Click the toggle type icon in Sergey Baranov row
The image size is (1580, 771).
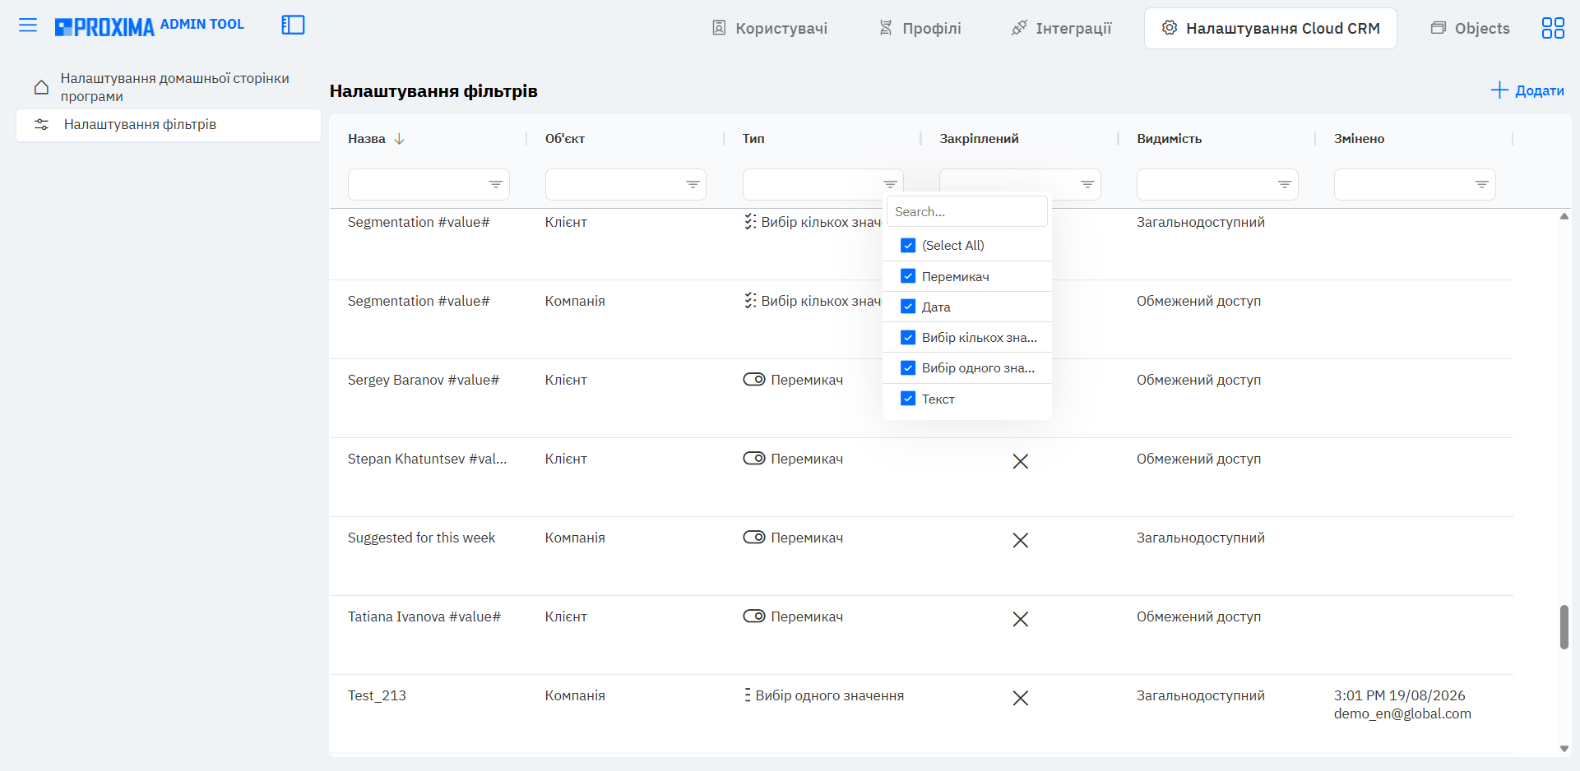[x=754, y=380]
